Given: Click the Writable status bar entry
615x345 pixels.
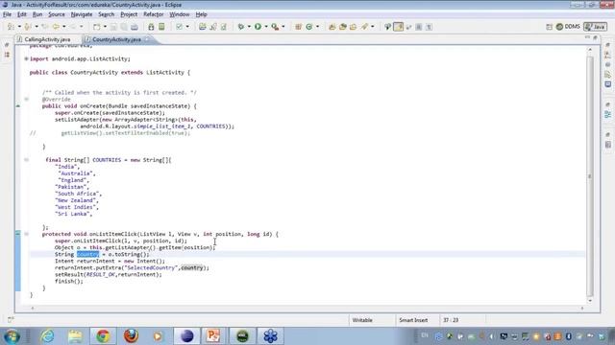Looking at the screenshot, I should pyautogui.click(x=362, y=320).
